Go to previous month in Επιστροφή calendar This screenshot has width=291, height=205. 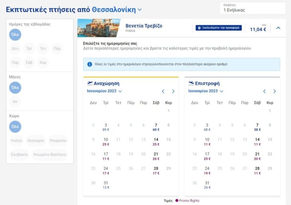point(264,91)
